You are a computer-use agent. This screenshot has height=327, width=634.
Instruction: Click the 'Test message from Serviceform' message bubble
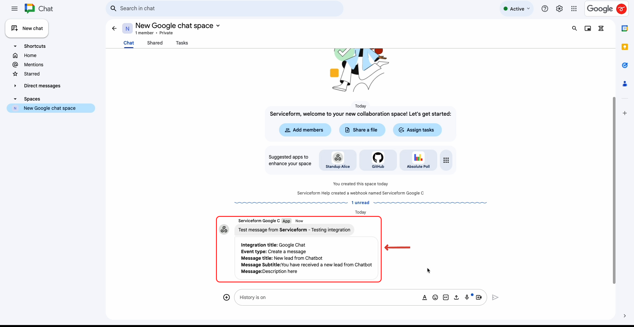pyautogui.click(x=294, y=230)
